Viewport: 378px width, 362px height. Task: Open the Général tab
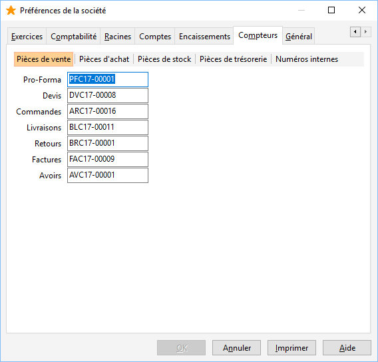(299, 37)
